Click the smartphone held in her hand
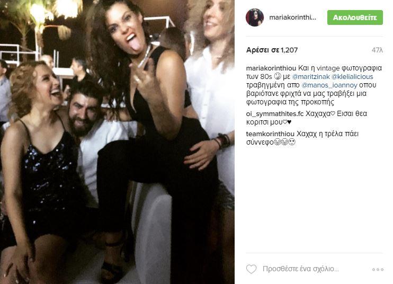Viewport: 393px width, 284px height. pos(146,57)
